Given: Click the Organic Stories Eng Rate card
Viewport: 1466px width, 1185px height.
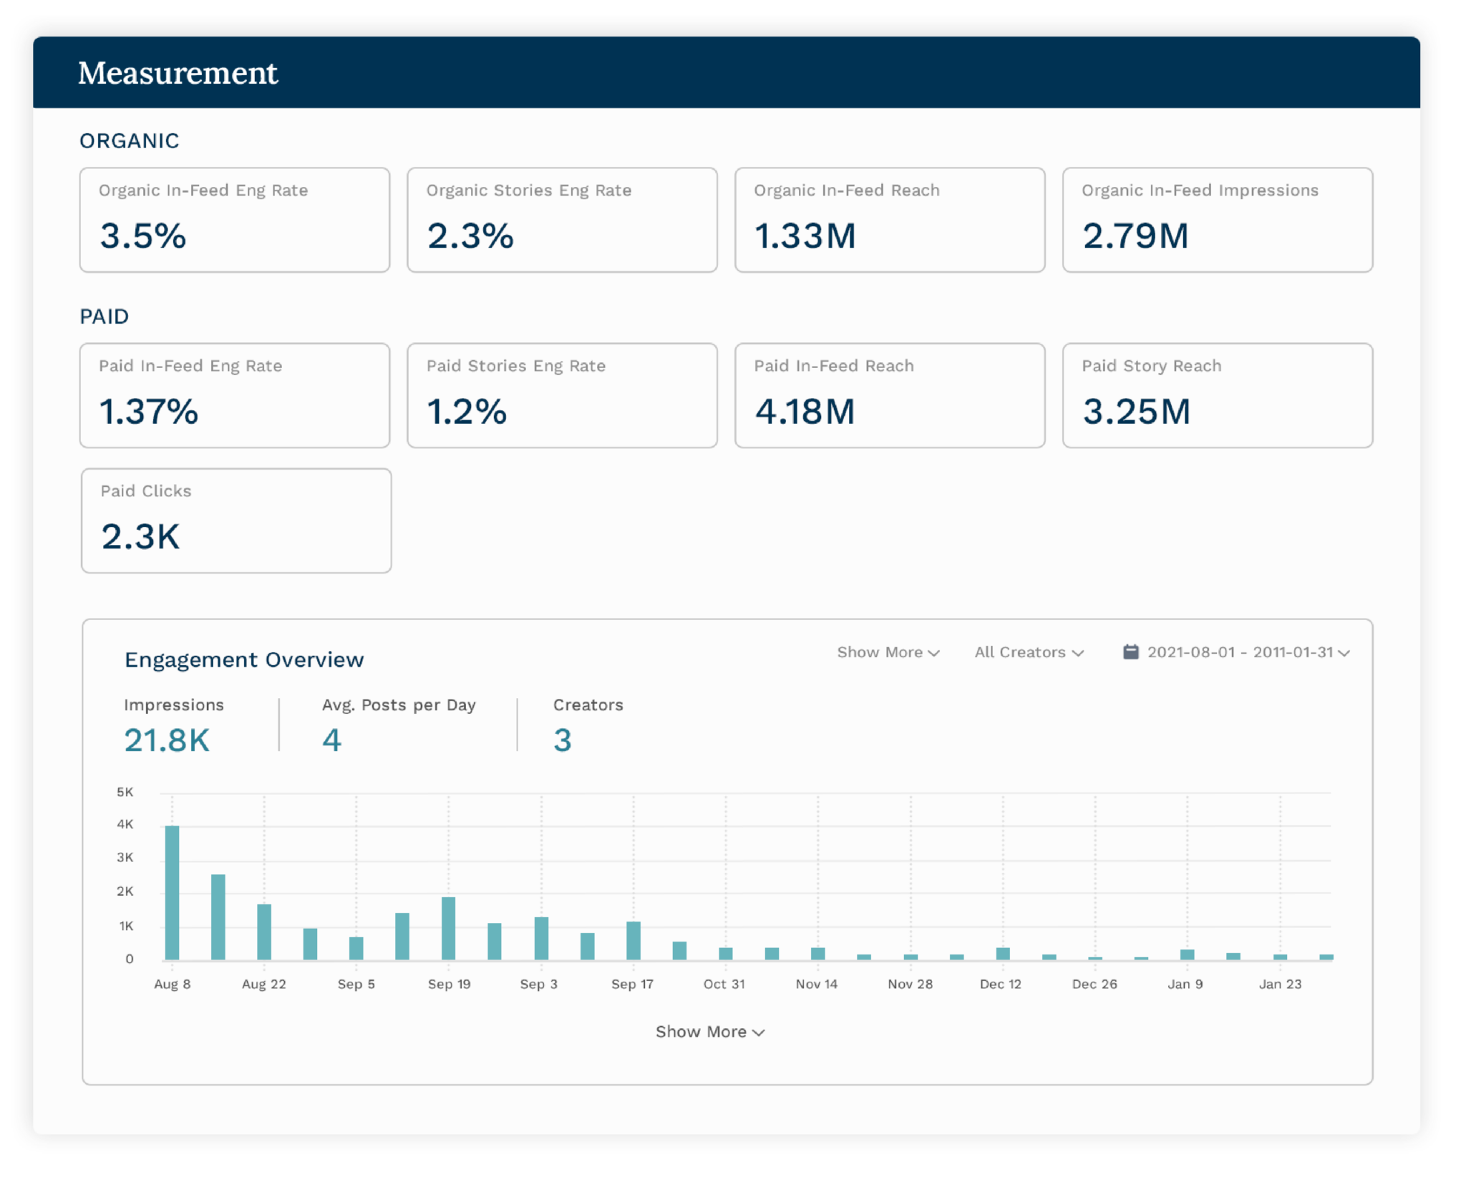Looking at the screenshot, I should click(562, 220).
